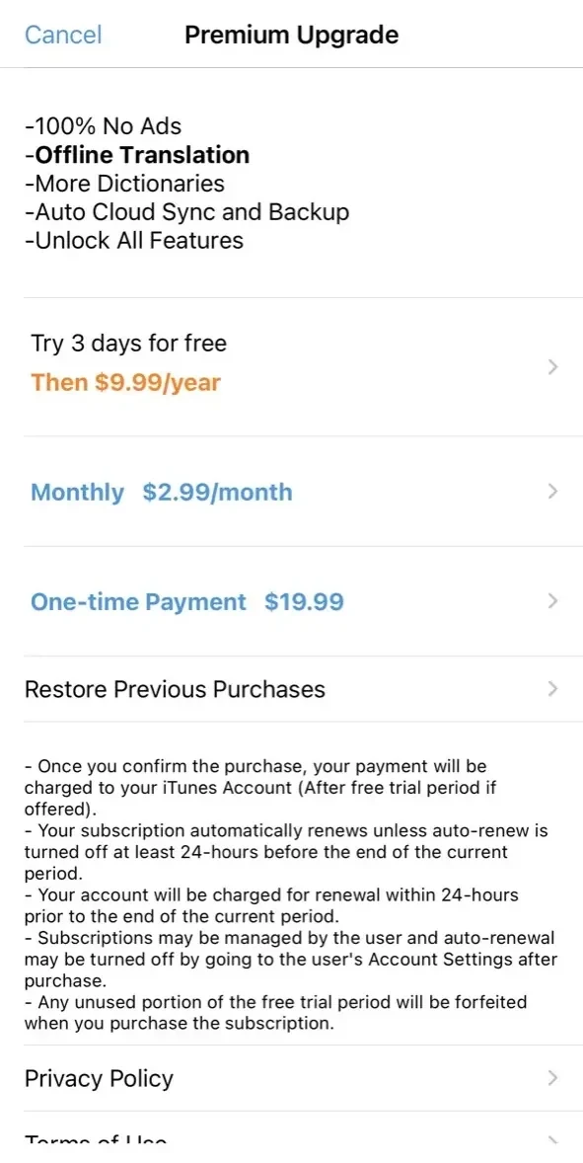Select the Monthly subscription label
Image resolution: width=583 pixels, height=1163 pixels.
[x=77, y=493]
